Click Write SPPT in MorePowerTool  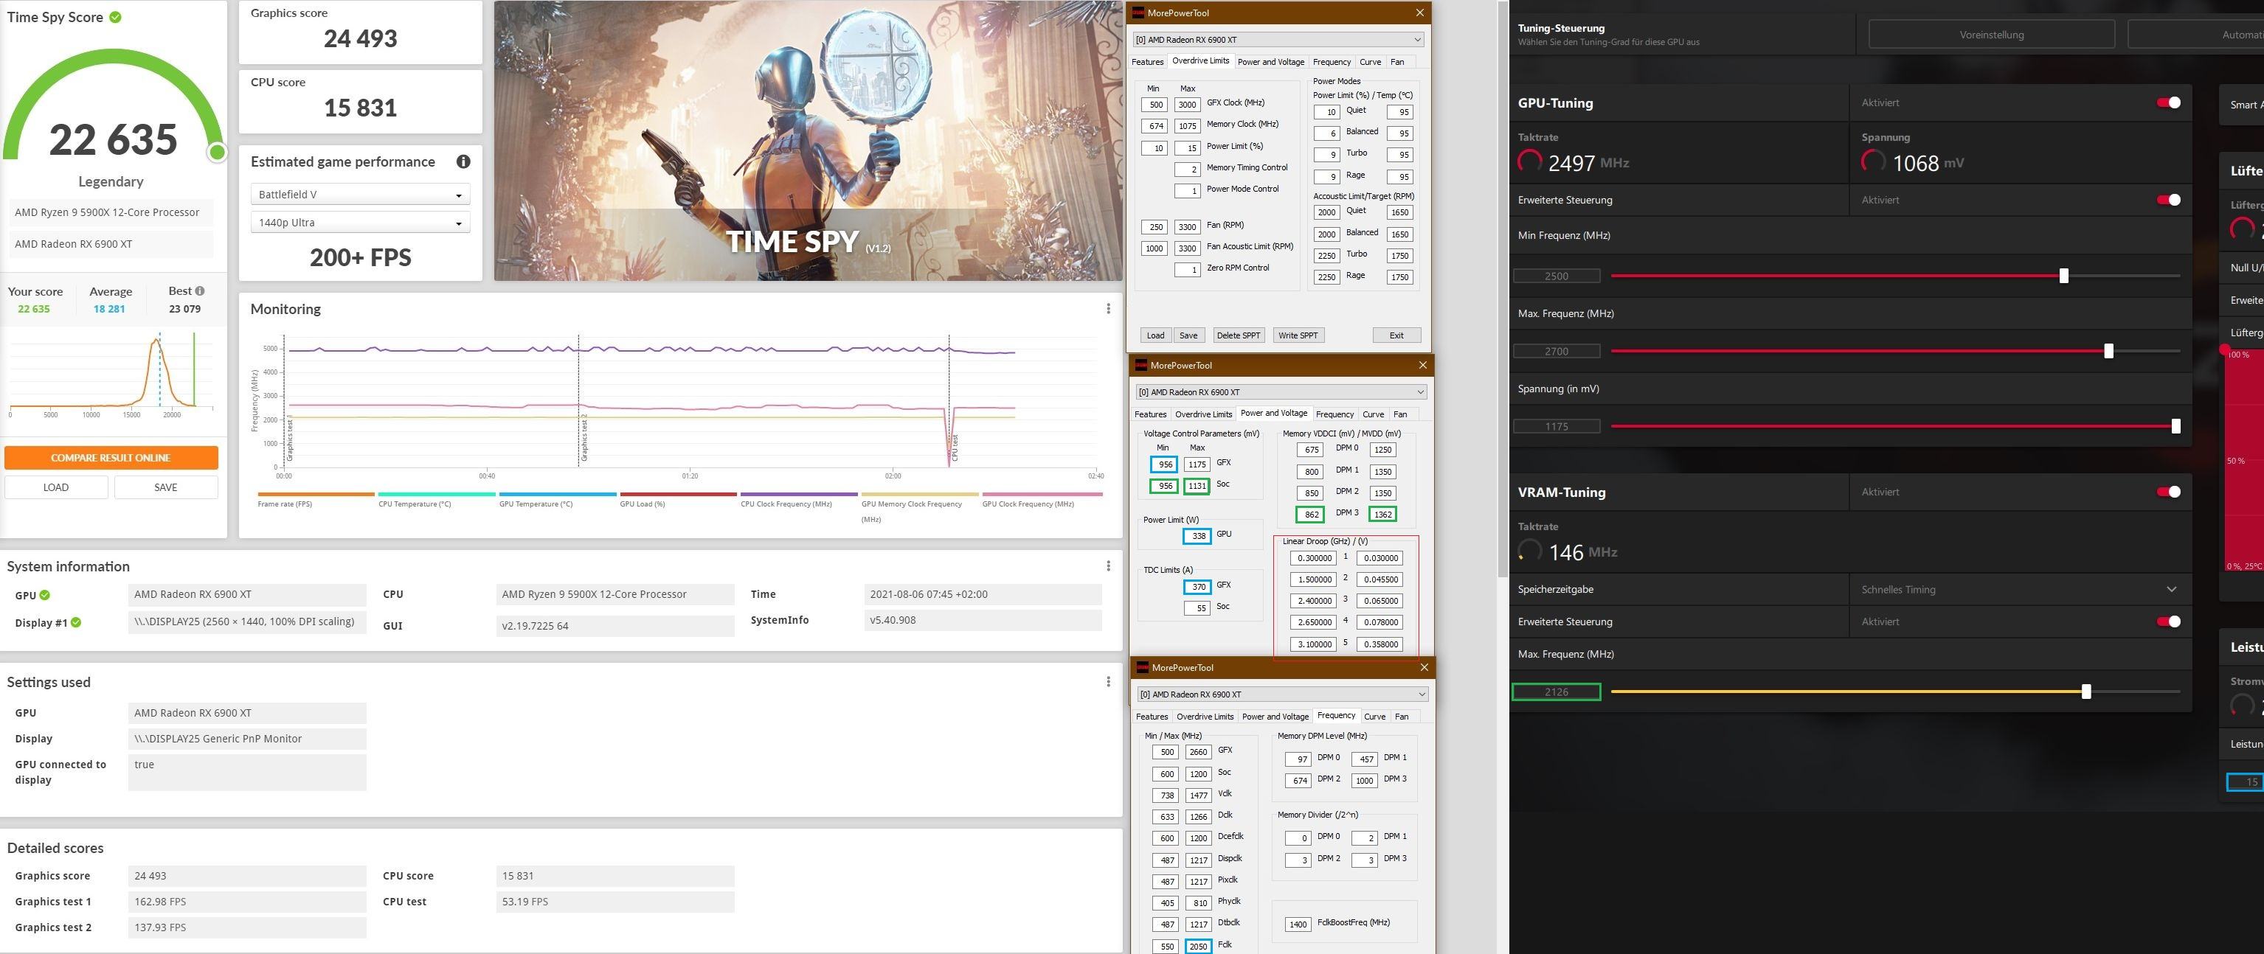1298,335
